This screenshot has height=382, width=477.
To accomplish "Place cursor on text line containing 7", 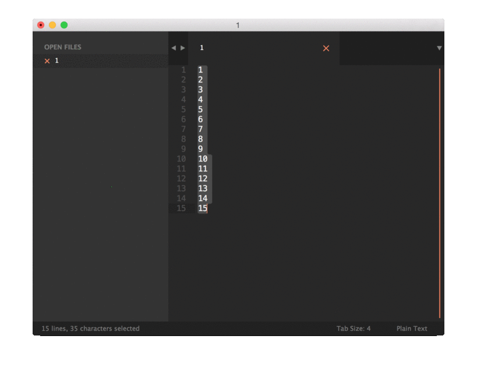I will (200, 129).
